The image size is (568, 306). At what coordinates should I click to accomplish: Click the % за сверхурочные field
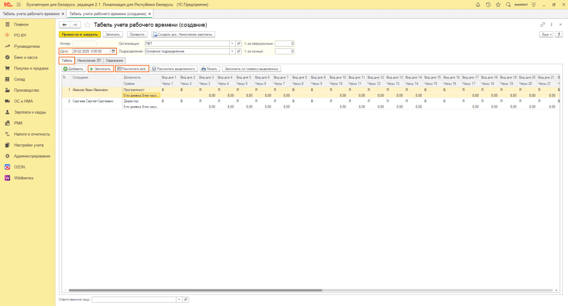[x=285, y=43]
